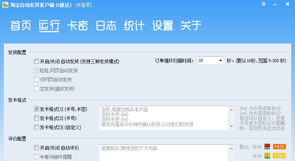Click the 发卡格式 section label
Image resolution: width=295 pixels, height=161 pixels.
[17, 100]
